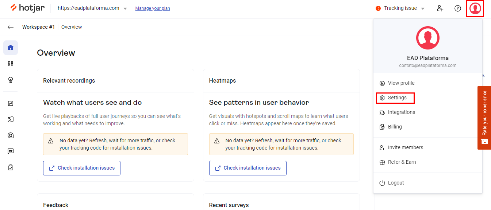Open the Surveys clipboard icon in sidebar

point(11,167)
